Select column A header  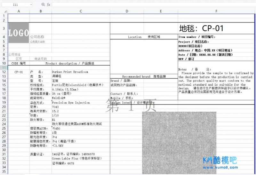(19, 12)
